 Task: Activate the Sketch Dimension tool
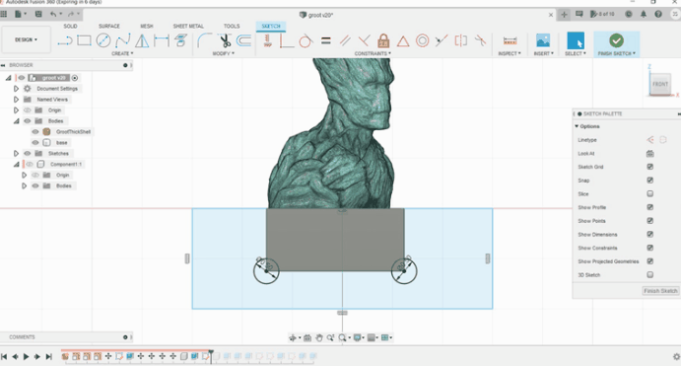[x=267, y=40]
